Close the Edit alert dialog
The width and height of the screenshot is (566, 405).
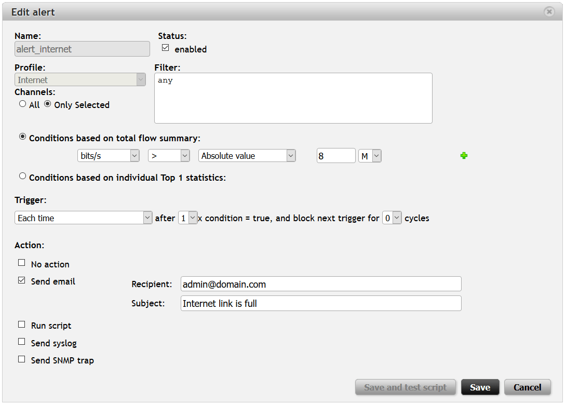pyautogui.click(x=548, y=12)
